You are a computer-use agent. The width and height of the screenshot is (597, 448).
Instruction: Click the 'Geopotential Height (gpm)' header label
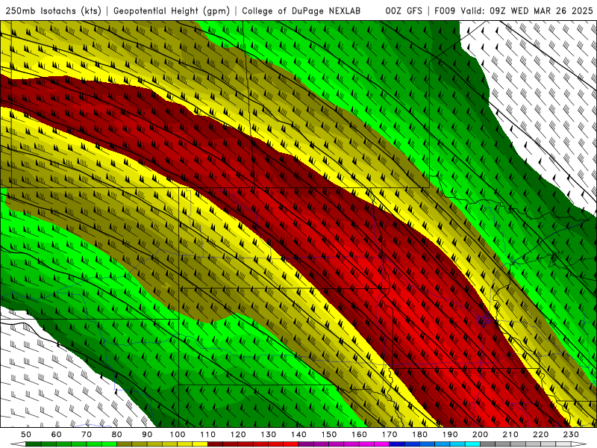click(172, 11)
